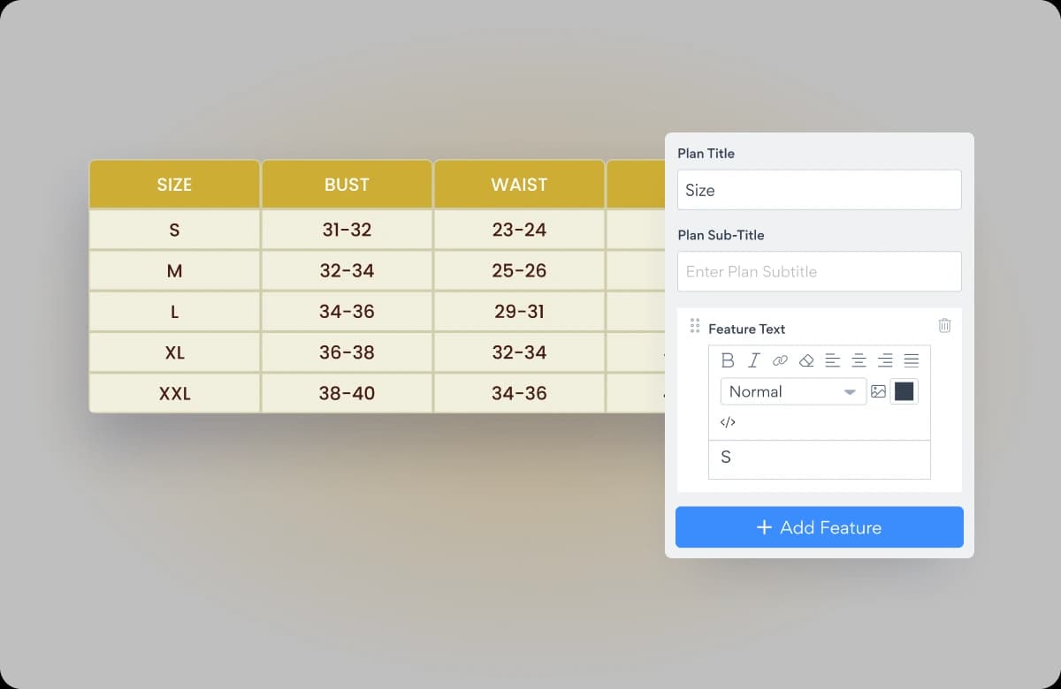
Task: Clear formatting with the eraser icon
Action: (x=805, y=360)
